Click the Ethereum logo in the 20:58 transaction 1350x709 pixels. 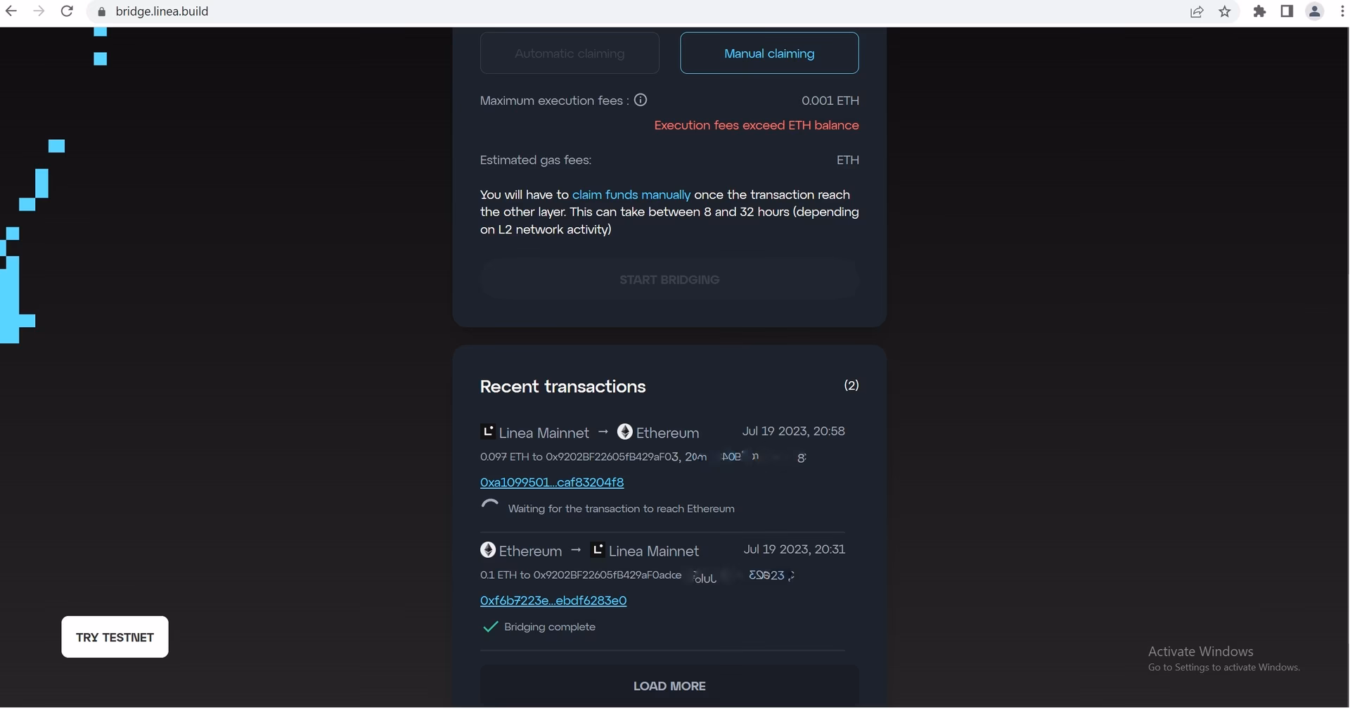624,431
